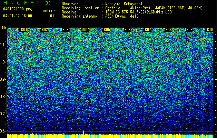Click the 1604 time marker
217x138 pixels.
[x=86, y=30]
